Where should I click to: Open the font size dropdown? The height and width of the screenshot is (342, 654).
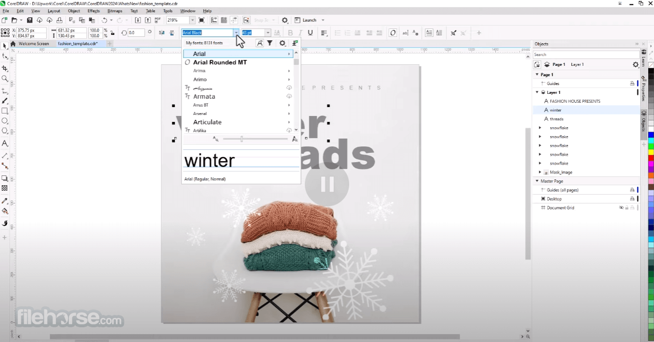click(268, 33)
